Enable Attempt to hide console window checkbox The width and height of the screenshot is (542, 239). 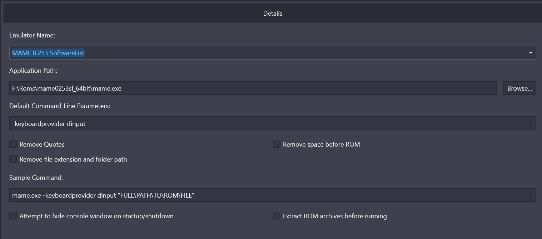click(x=13, y=216)
